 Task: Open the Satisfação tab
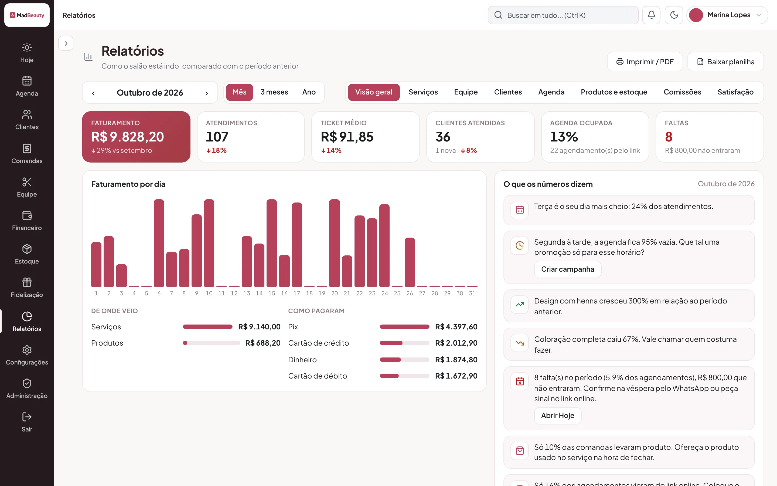click(x=735, y=92)
